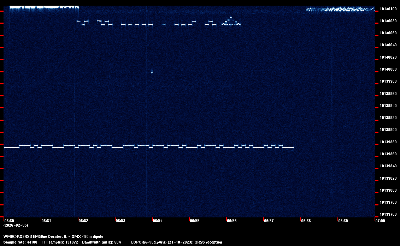Select the 10139760 frequency label
Screen dimensions: 400x246
click(388, 214)
